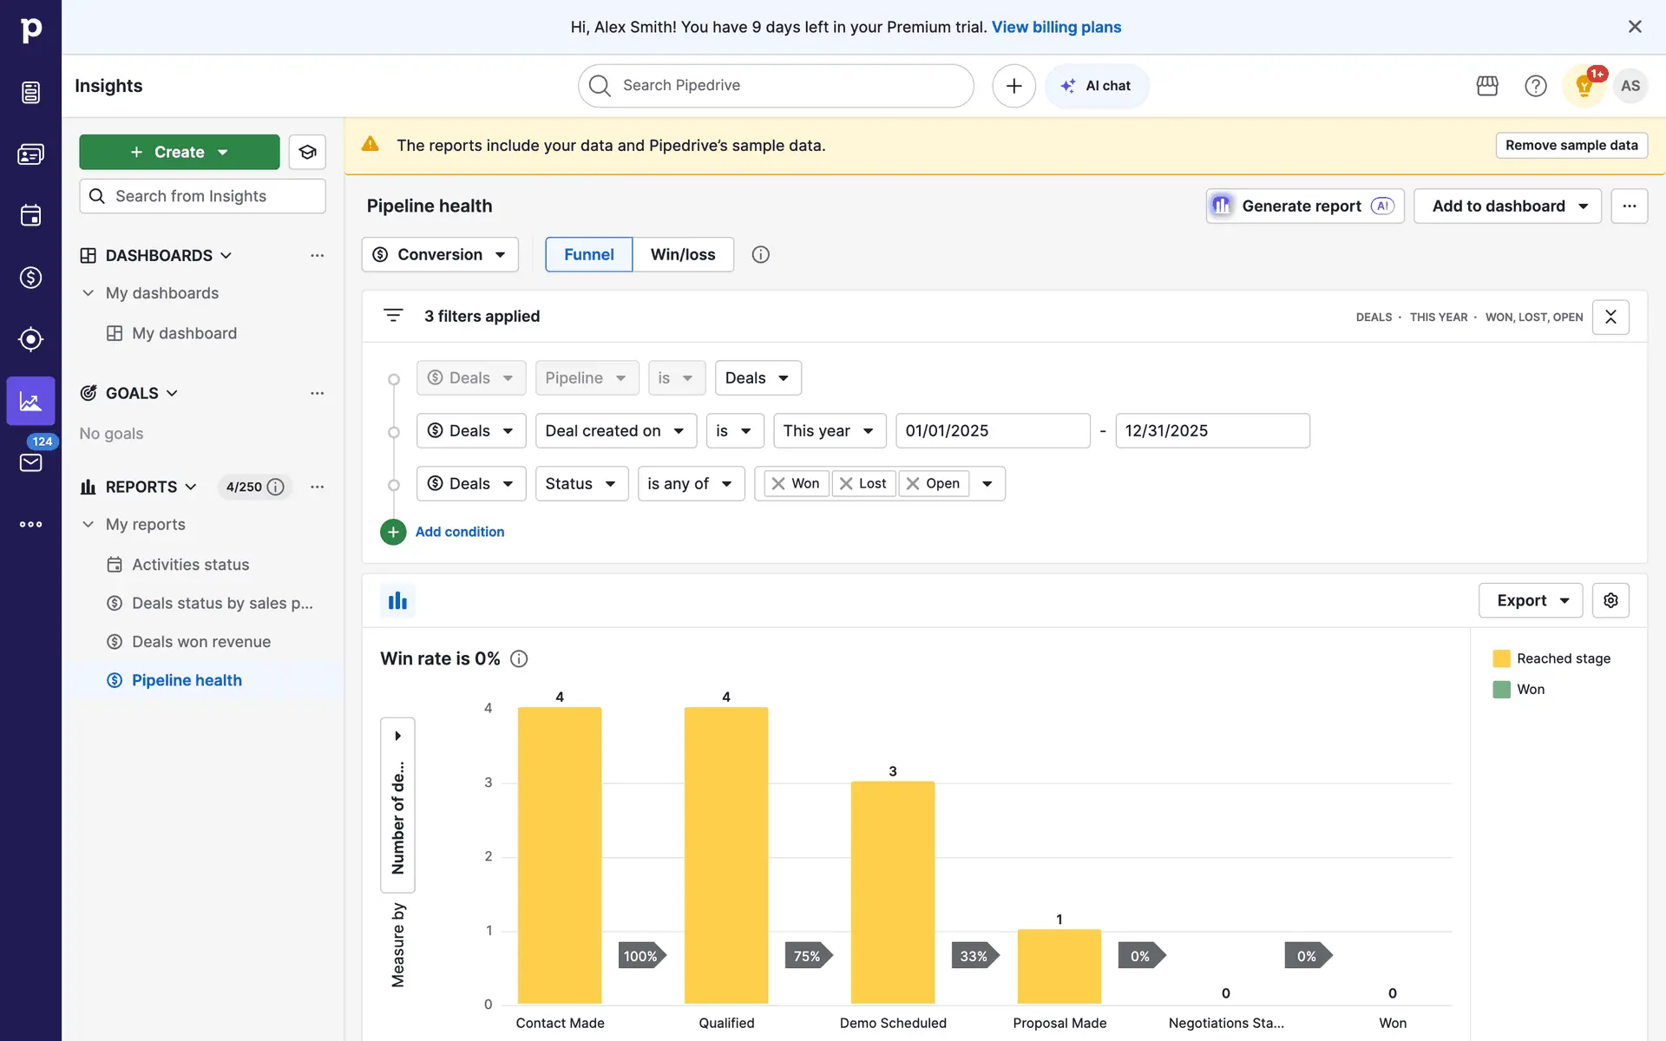The image size is (1666, 1041).
Task: Click the graduation cap learn icon
Action: [307, 152]
